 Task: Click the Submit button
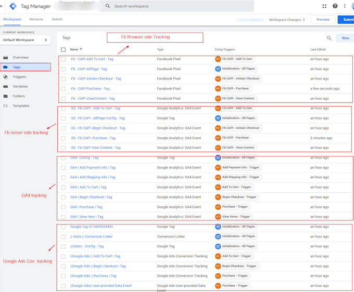346,20
